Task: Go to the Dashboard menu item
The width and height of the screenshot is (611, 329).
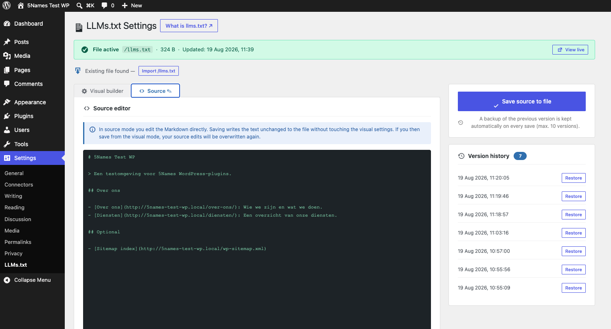Action: pos(32,24)
